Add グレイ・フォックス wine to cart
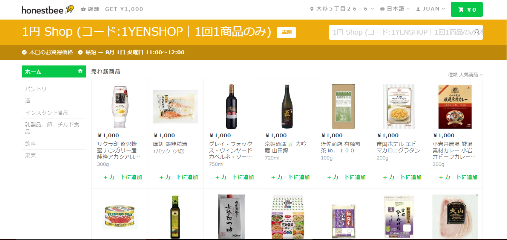 (x=234, y=177)
